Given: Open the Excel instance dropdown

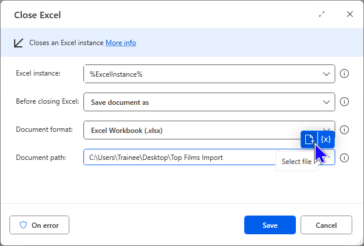Looking at the screenshot, I should click(x=209, y=74).
